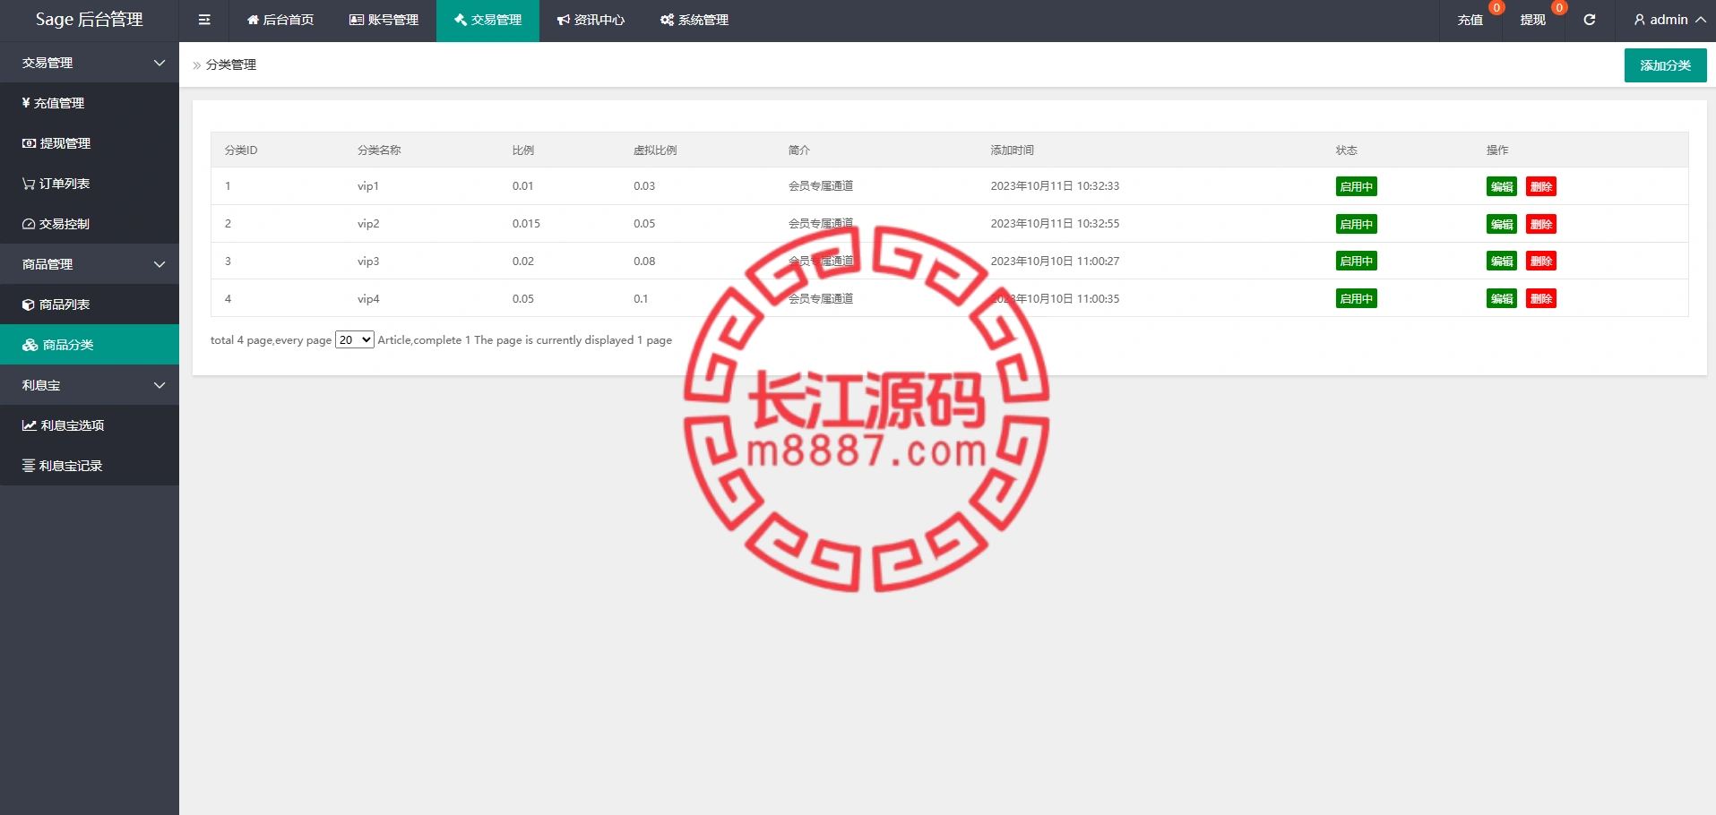Screen dimensions: 1716x815
Task: Open the per-page count dropdown
Action: [354, 340]
